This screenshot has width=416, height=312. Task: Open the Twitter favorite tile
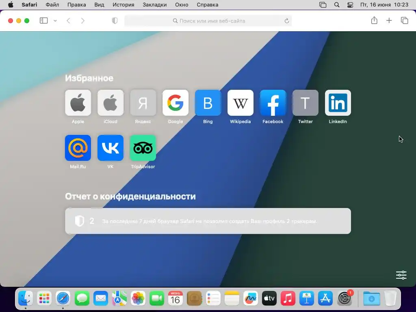(305, 103)
